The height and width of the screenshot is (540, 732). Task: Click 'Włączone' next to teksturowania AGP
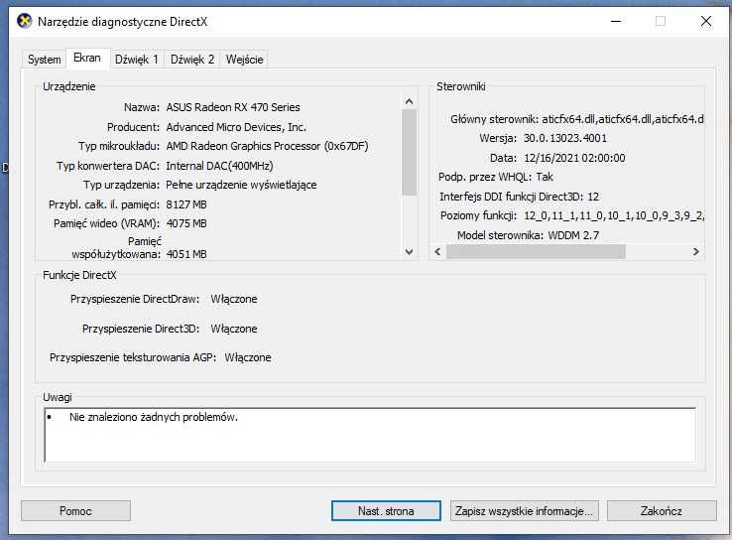248,357
